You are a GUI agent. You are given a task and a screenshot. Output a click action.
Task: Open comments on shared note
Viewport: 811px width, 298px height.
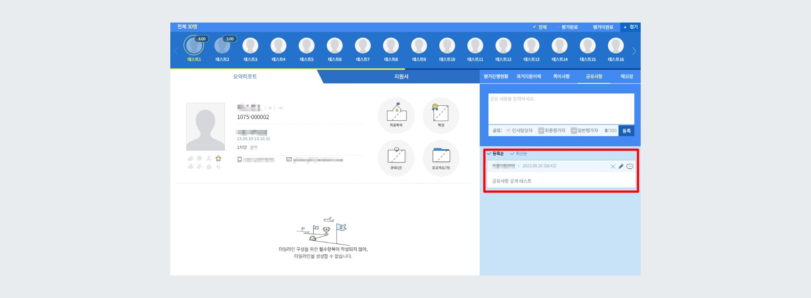click(630, 166)
